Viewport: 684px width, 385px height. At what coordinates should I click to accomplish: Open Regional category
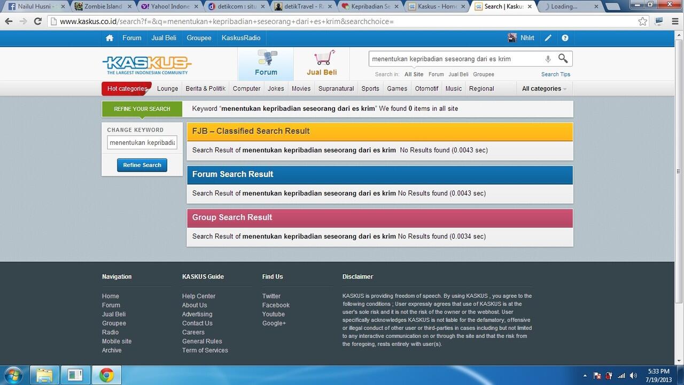pyautogui.click(x=481, y=89)
